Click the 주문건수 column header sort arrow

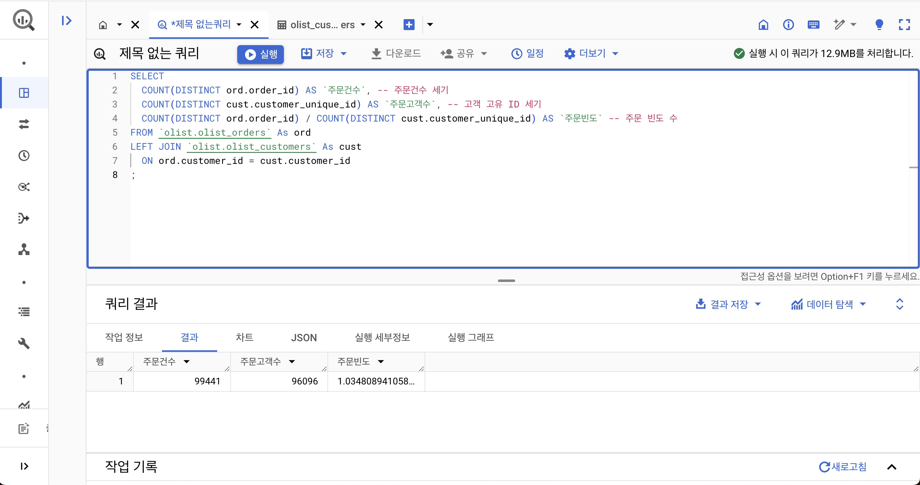click(186, 362)
